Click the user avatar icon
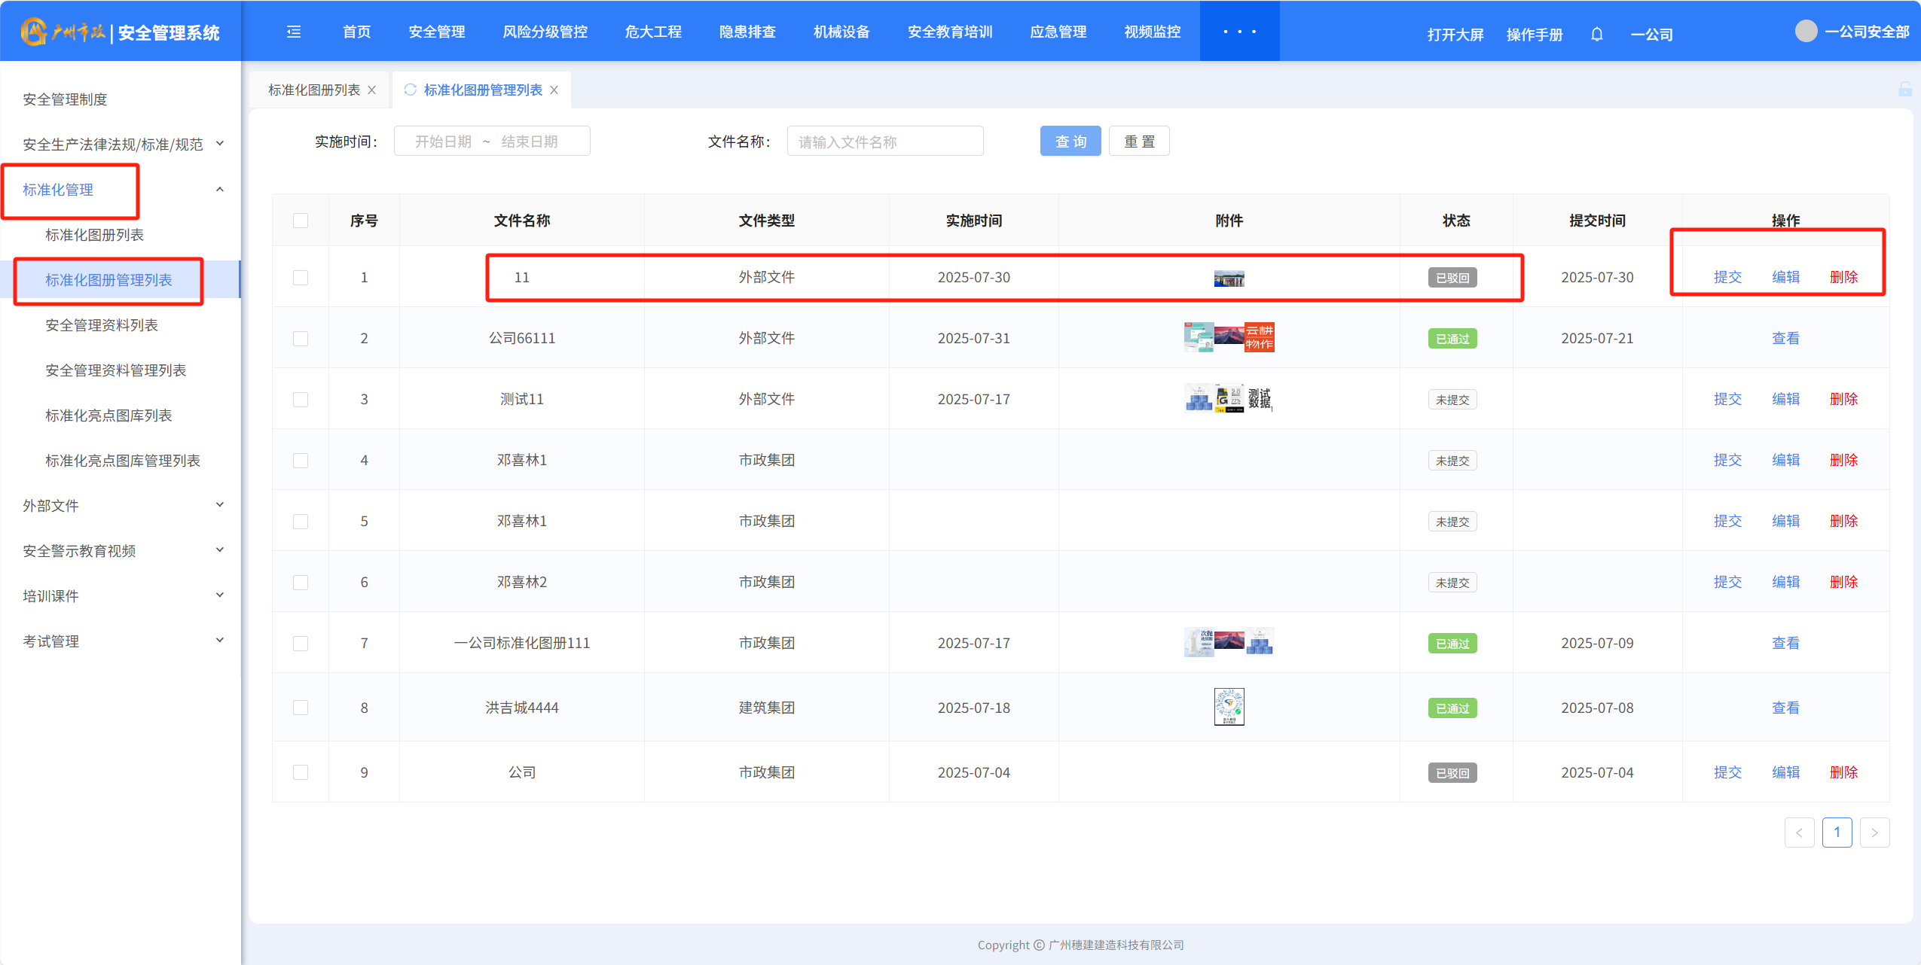This screenshot has height=965, width=1921. point(1806,31)
